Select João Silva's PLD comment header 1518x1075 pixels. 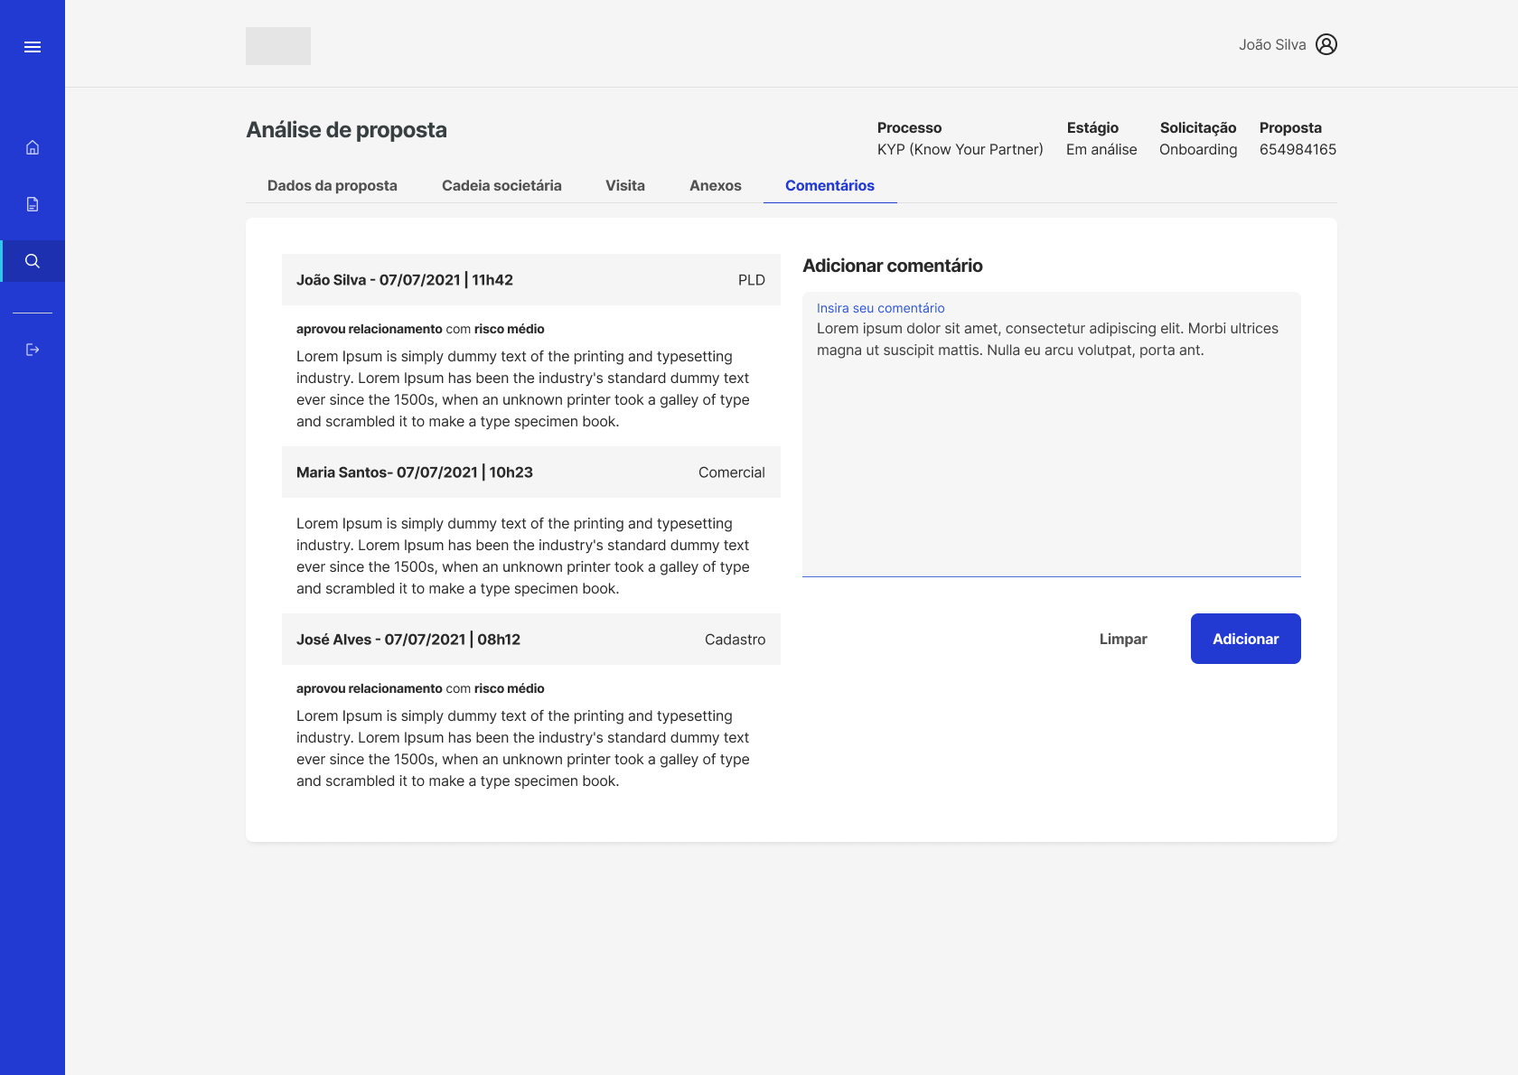(530, 280)
